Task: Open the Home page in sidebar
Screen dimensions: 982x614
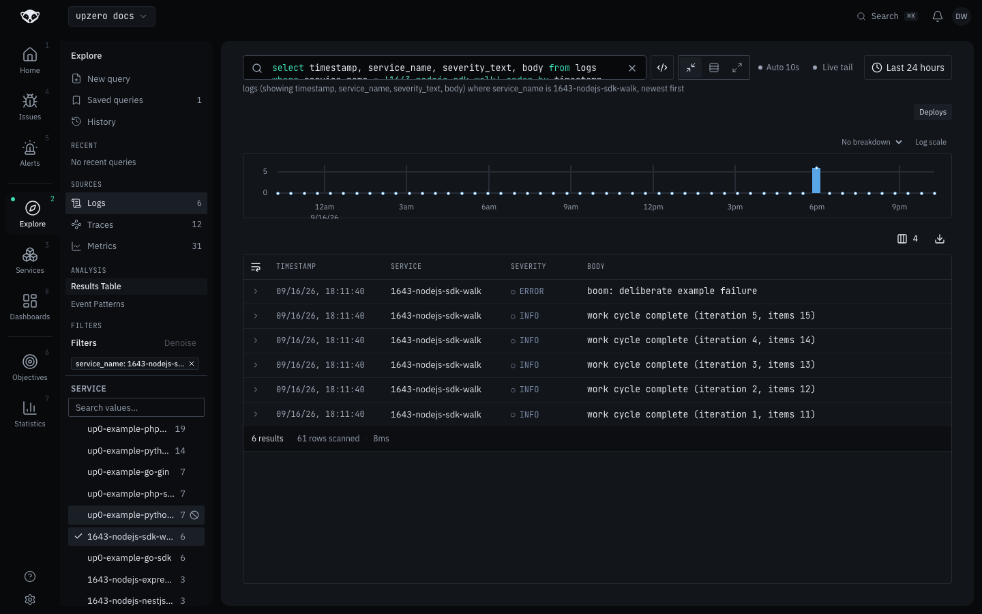Action: (x=30, y=60)
